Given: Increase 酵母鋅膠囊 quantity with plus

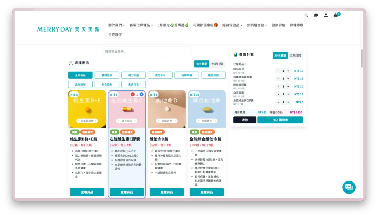Looking at the screenshot, I should (x=288, y=86).
